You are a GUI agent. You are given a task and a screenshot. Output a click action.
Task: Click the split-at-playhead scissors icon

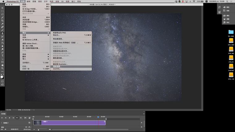click(x=25, y=118)
